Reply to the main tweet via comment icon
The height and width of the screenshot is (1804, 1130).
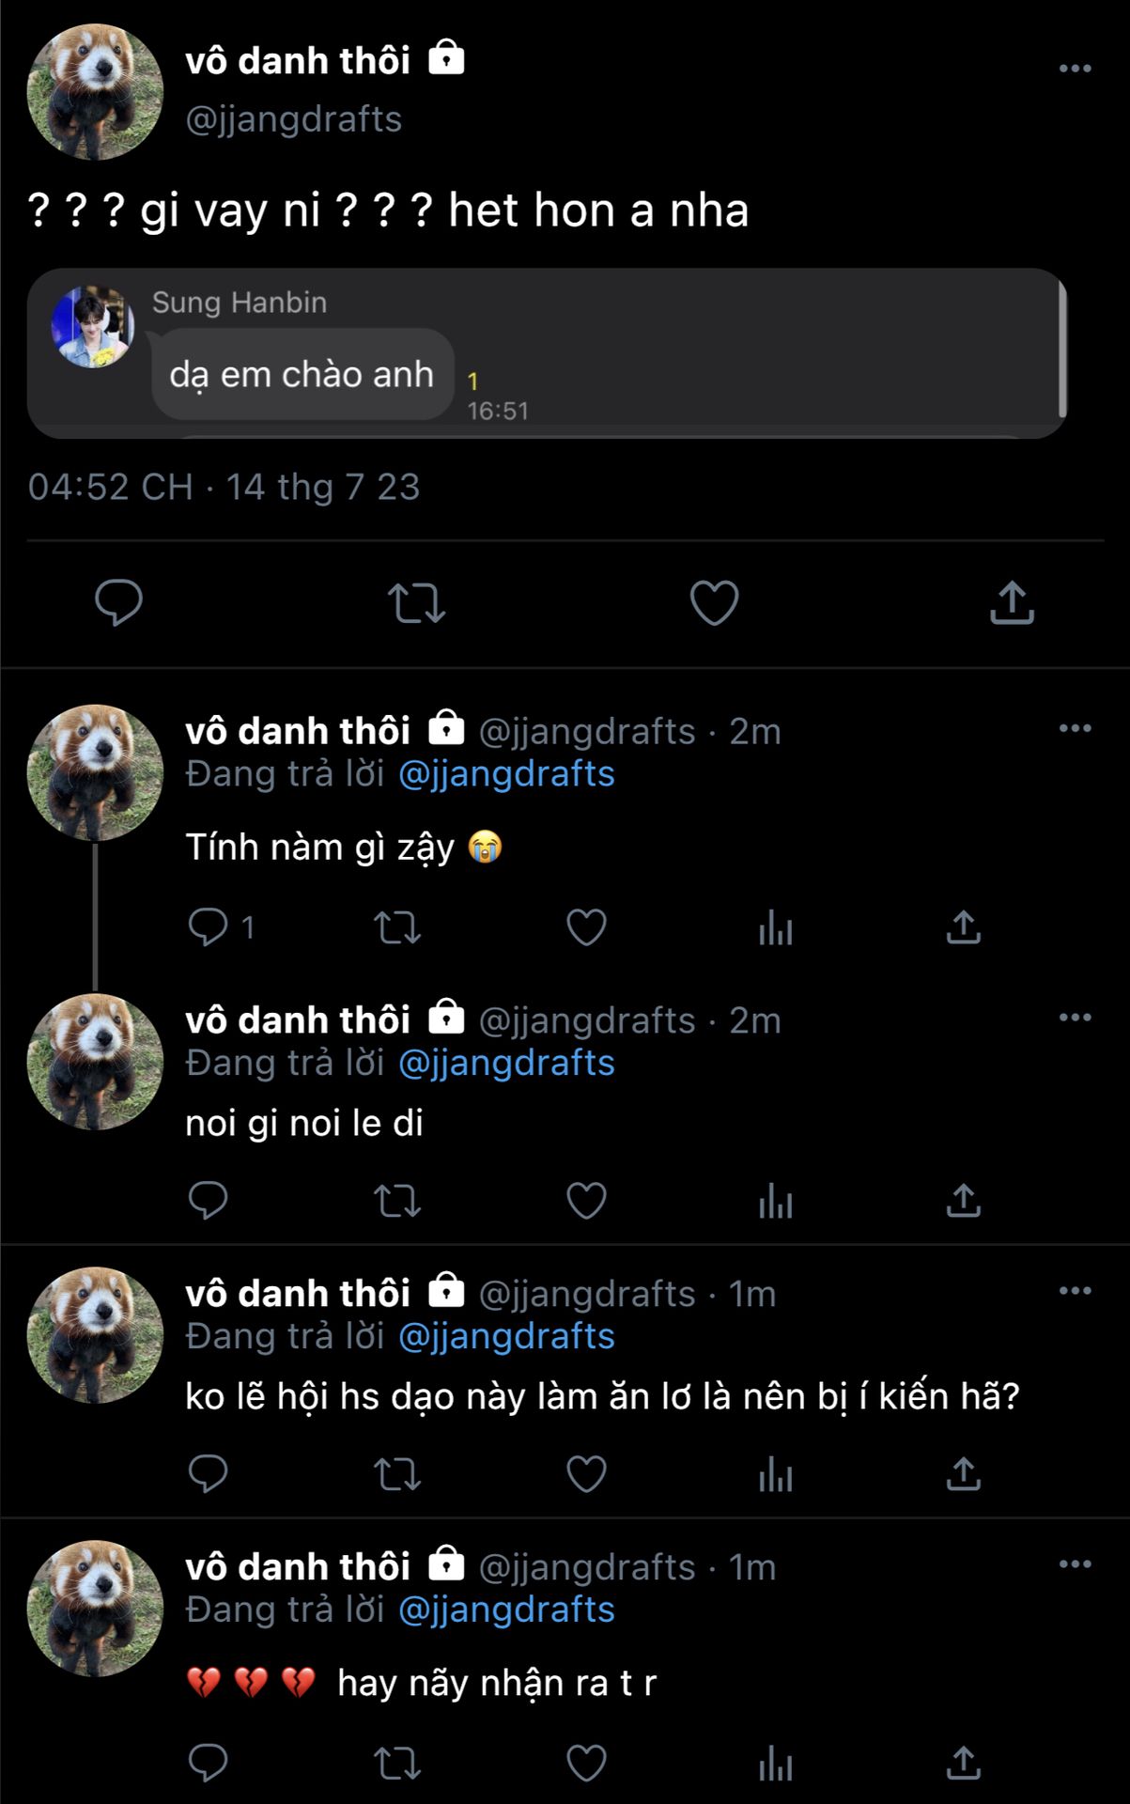tap(118, 602)
